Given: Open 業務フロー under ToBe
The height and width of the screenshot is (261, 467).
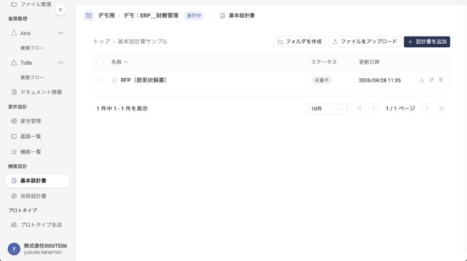Looking at the screenshot, I should click(x=32, y=77).
